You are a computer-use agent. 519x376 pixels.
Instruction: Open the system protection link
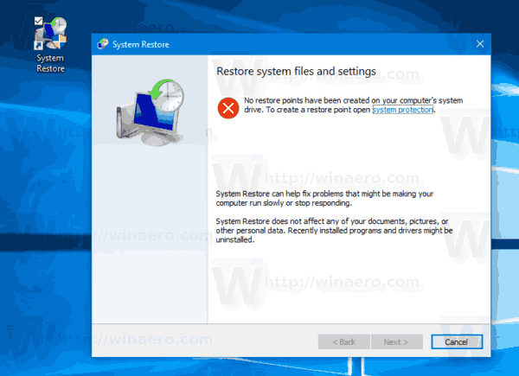point(403,110)
